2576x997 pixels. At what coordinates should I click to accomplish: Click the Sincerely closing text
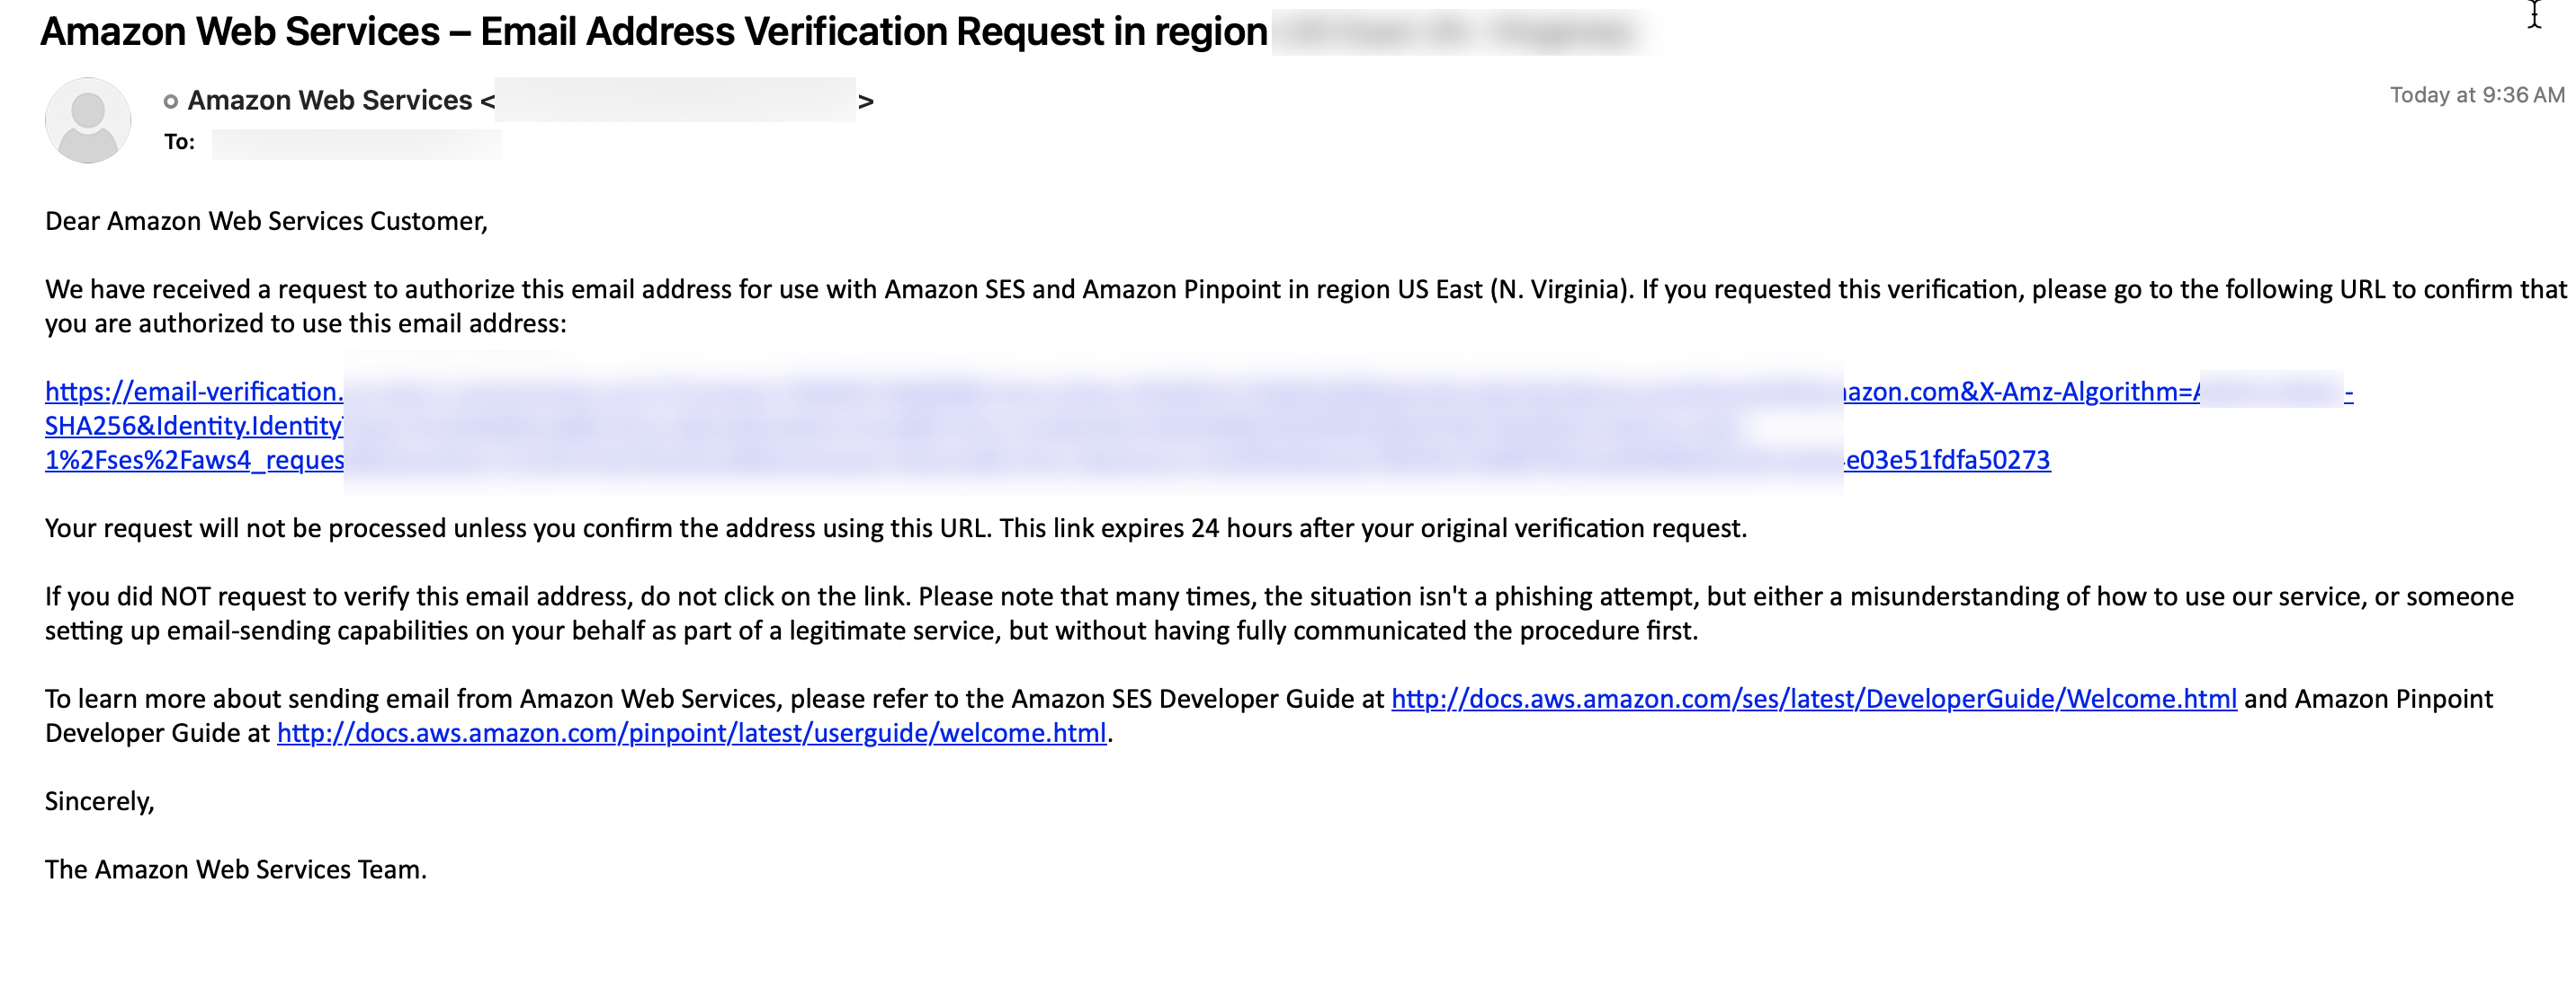(x=98, y=800)
